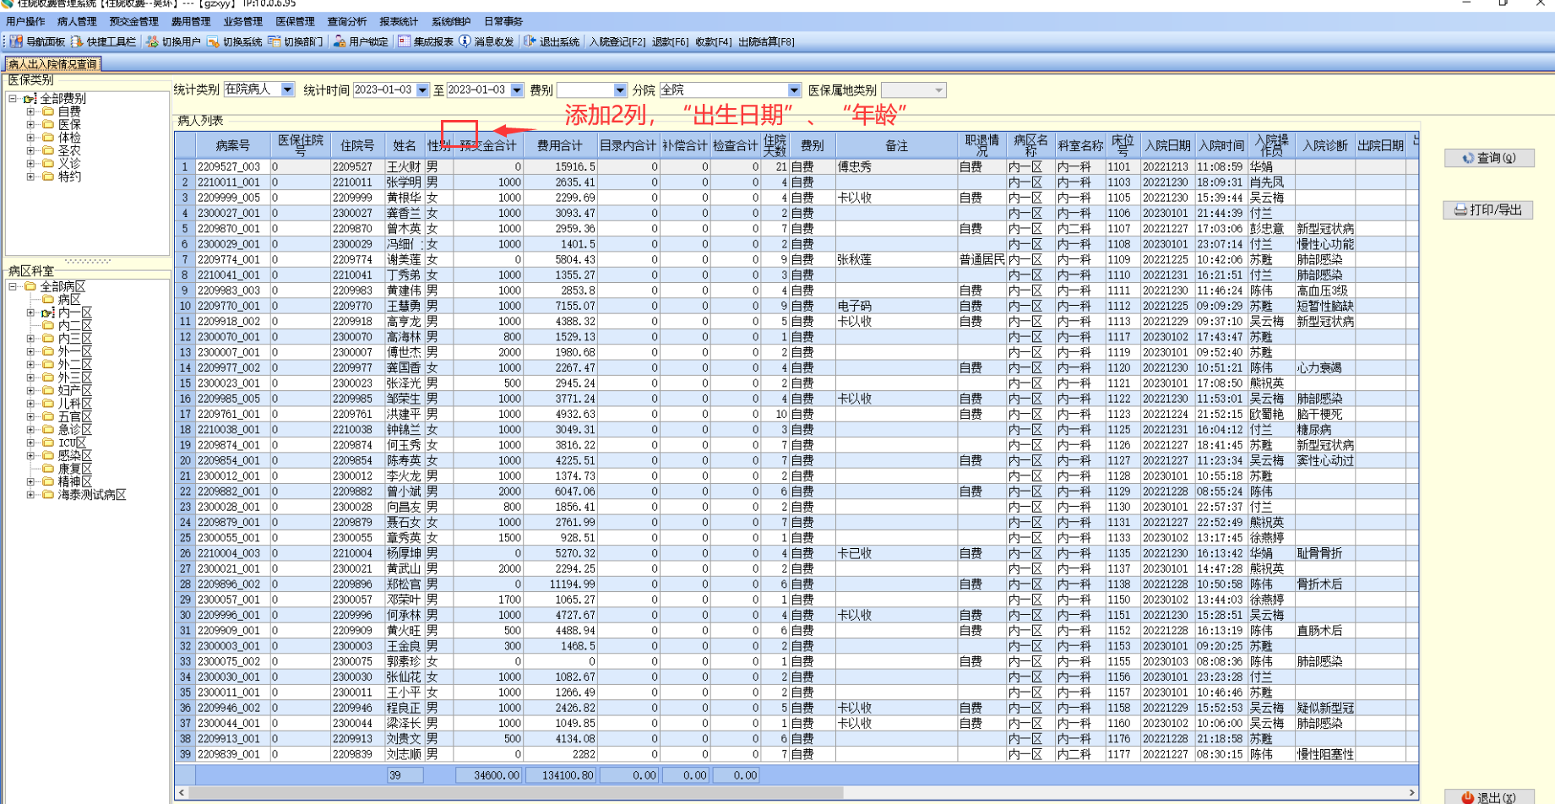Image resolution: width=1555 pixels, height=804 pixels.
Task: Open 集成报表 integrated reports icon
Action: pos(404,41)
